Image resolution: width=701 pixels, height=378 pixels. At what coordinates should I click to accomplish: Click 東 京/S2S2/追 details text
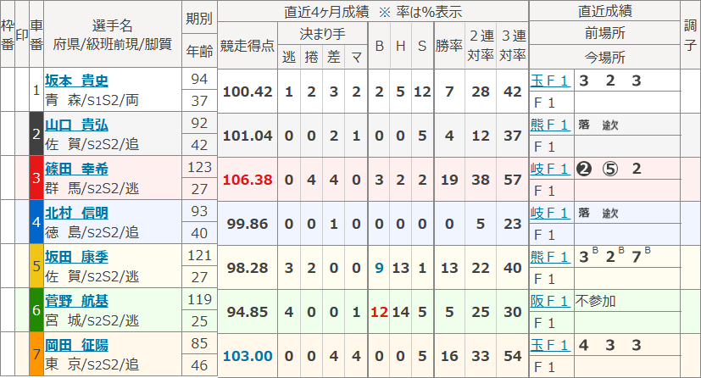pyautogui.click(x=92, y=364)
